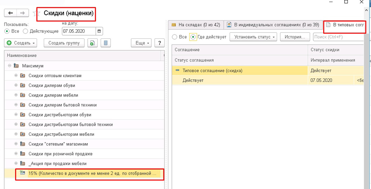This screenshot has width=371, height=189.
Task: Select the left-panel Все radio button
Action: point(7,31)
